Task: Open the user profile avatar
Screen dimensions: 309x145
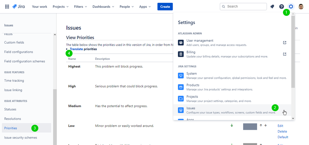Action: tap(301, 6)
